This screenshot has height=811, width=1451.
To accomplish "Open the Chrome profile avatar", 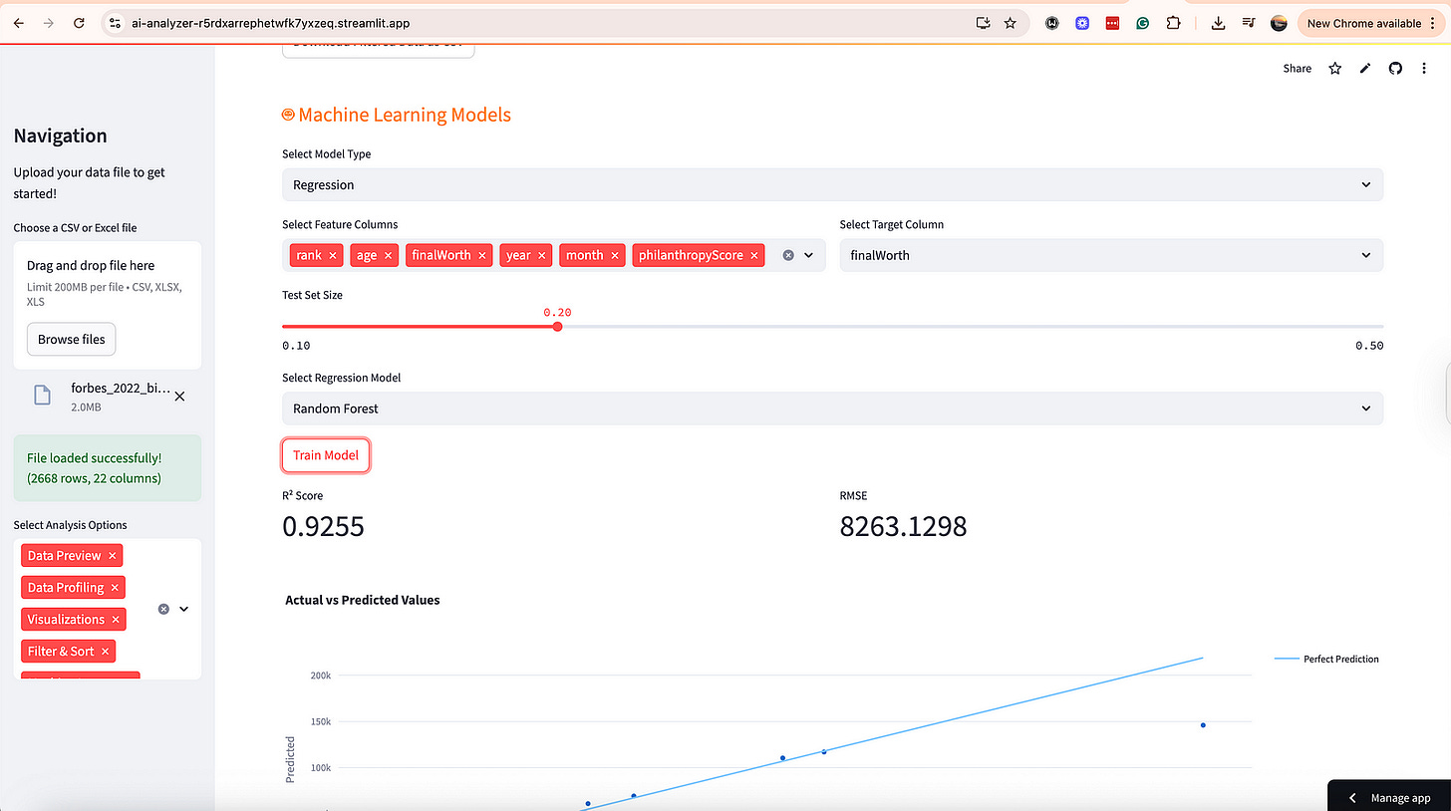I will point(1280,23).
